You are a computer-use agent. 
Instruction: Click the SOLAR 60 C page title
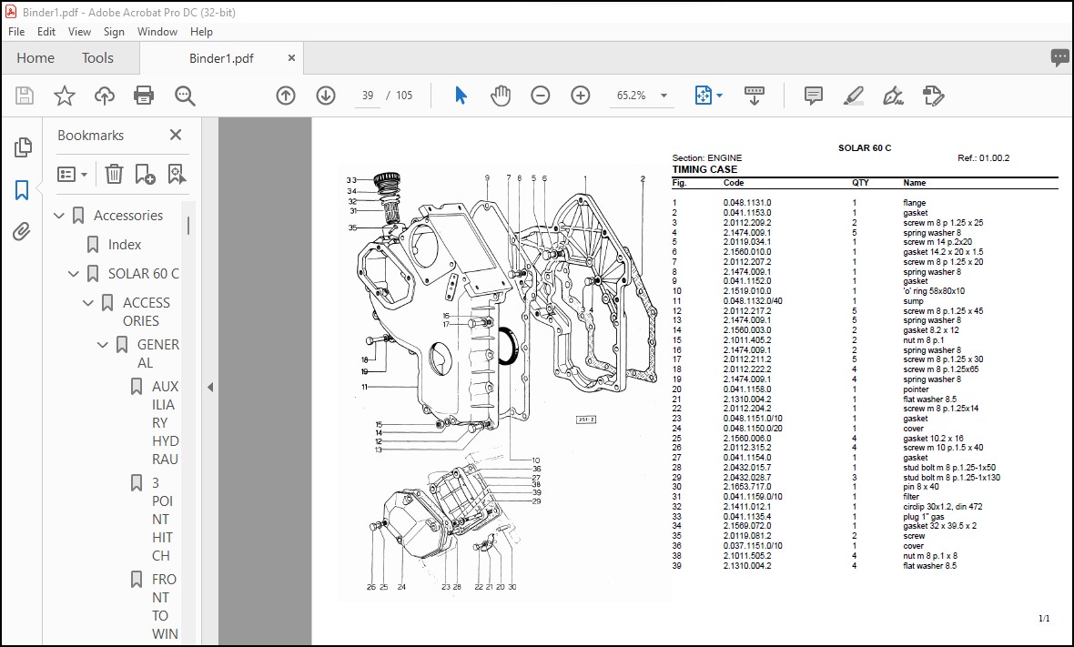click(865, 148)
